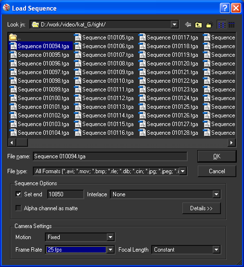This screenshot has height=267, width=244.
Task: Click the help question mark button
Action: 225,8
